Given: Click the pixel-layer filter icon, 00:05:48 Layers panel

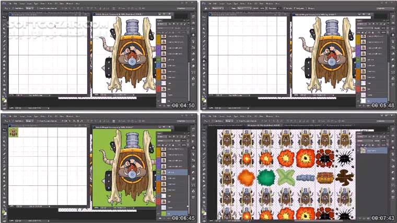Looking at the screenshot, I should (370, 24).
